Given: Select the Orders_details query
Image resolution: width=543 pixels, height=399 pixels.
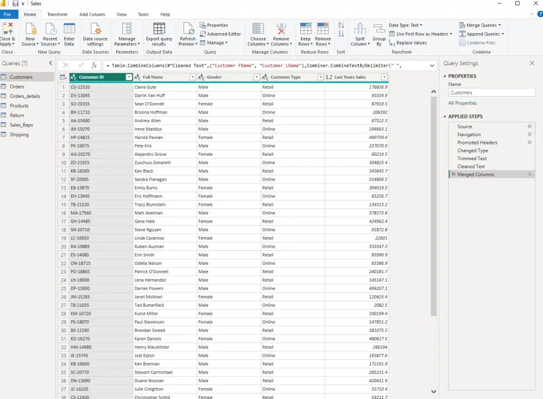Looking at the screenshot, I should tap(27, 96).
